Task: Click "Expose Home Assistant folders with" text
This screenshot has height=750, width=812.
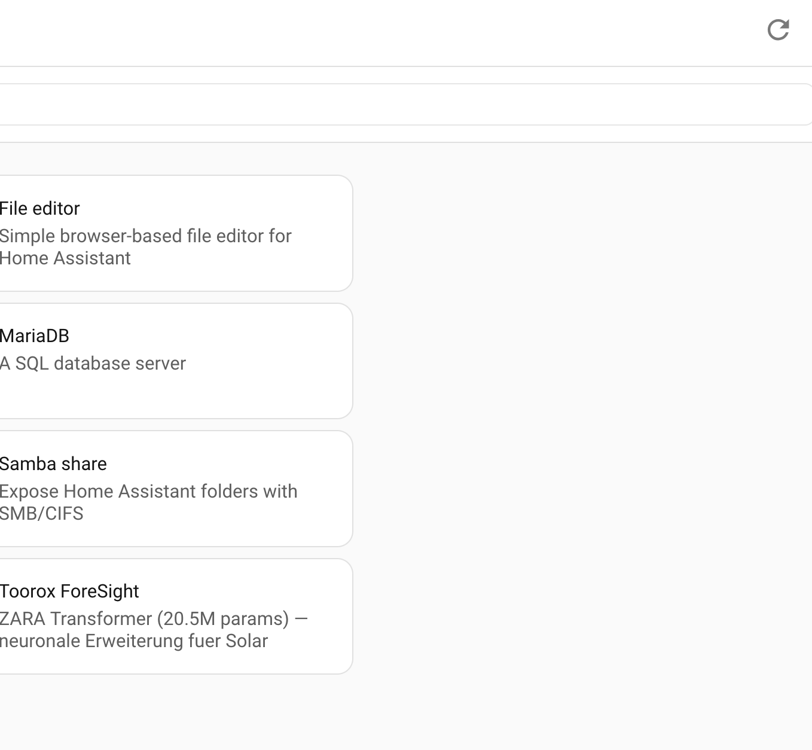Action: [x=148, y=492]
